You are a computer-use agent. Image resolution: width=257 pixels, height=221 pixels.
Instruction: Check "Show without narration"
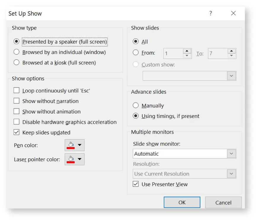click(x=16, y=101)
